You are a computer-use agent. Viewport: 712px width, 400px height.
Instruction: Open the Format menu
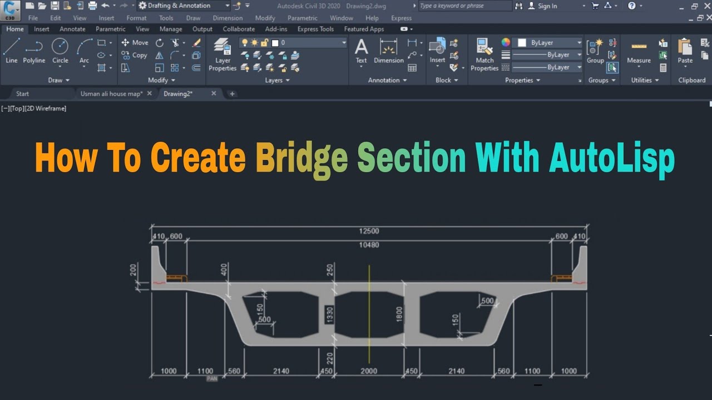pos(136,18)
